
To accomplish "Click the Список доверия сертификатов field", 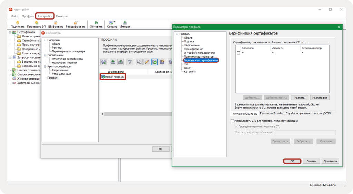I will coord(305,132).
